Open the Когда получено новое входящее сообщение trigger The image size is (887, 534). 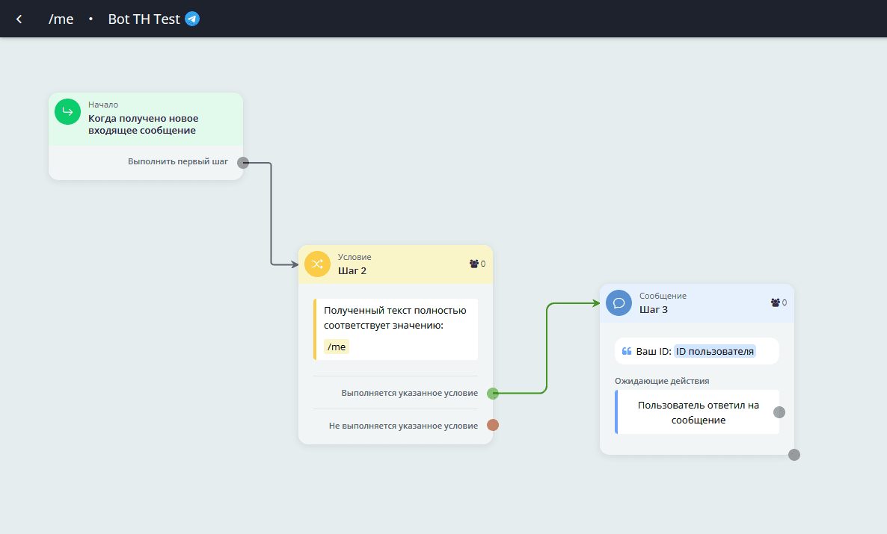(x=144, y=124)
